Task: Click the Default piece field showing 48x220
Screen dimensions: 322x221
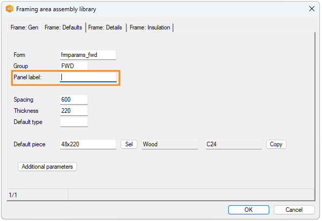Action: point(88,144)
